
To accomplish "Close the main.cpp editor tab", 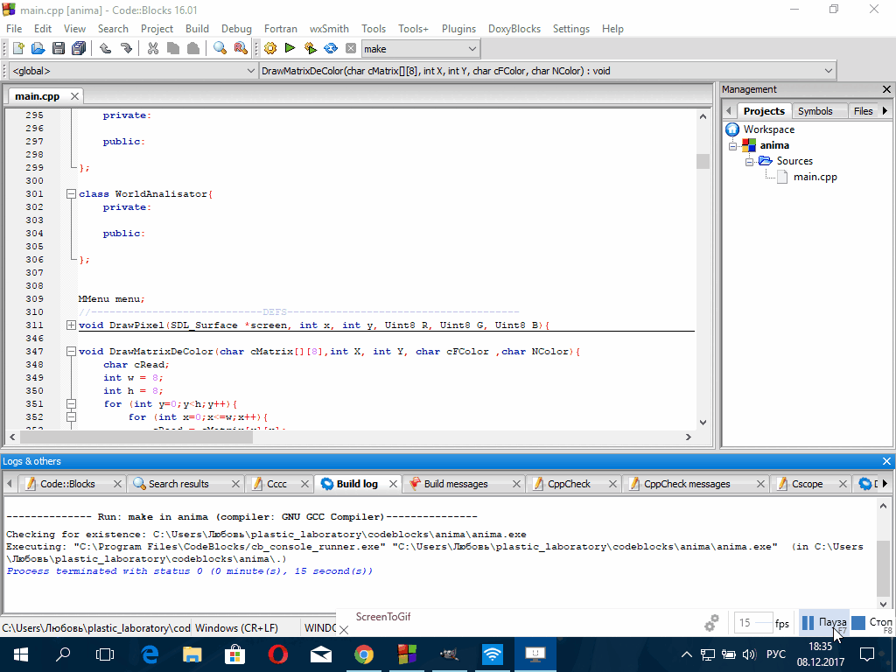I will (74, 96).
